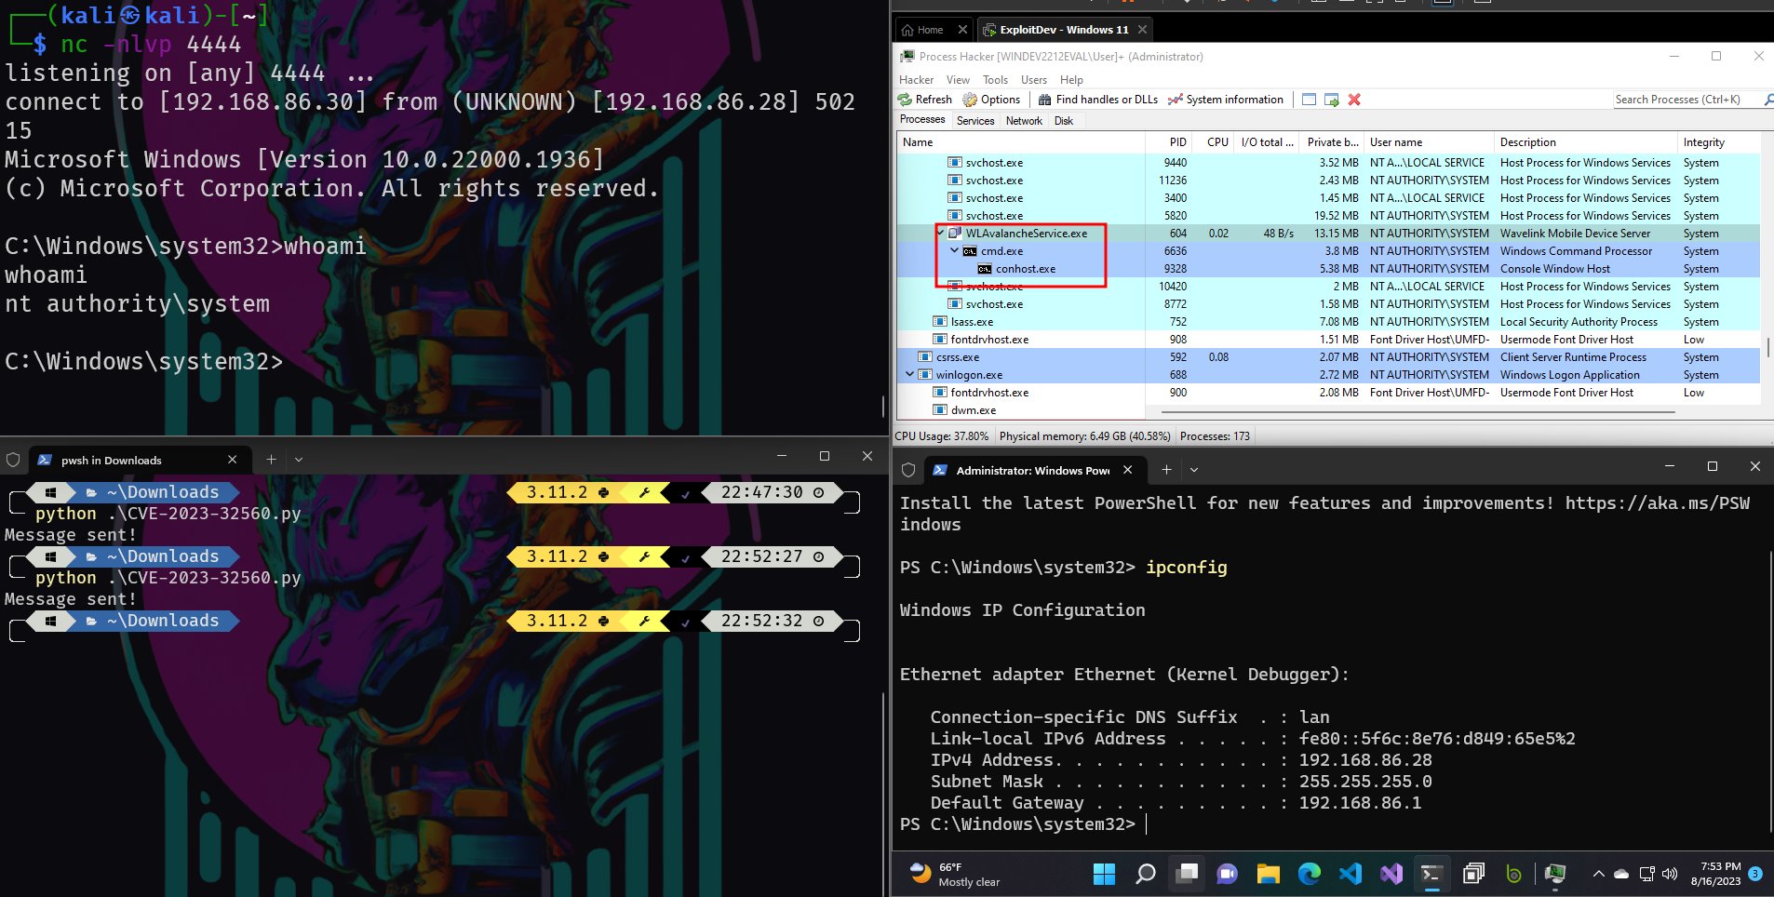Close the Administrator: Windows PowerShell tab

tap(1127, 470)
